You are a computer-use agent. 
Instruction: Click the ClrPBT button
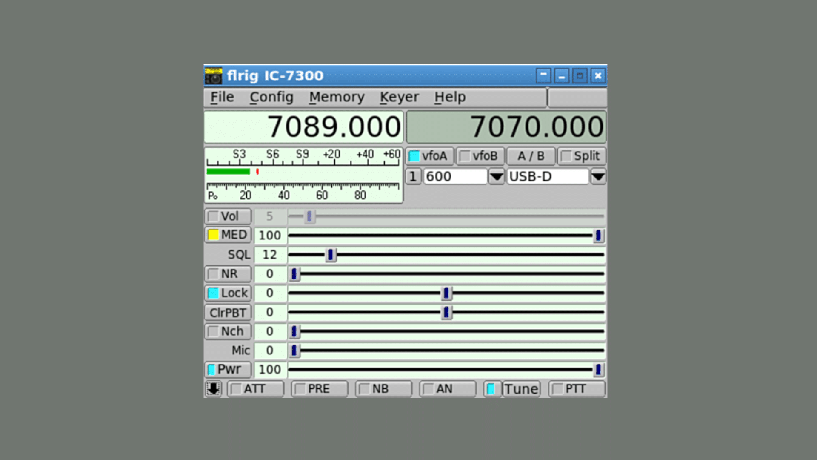pyautogui.click(x=228, y=313)
